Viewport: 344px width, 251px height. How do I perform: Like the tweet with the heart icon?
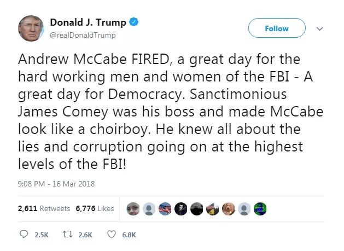point(112,235)
